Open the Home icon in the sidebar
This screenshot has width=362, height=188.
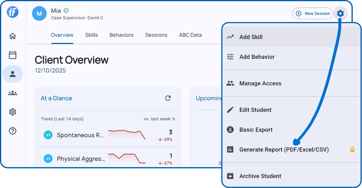(x=12, y=36)
